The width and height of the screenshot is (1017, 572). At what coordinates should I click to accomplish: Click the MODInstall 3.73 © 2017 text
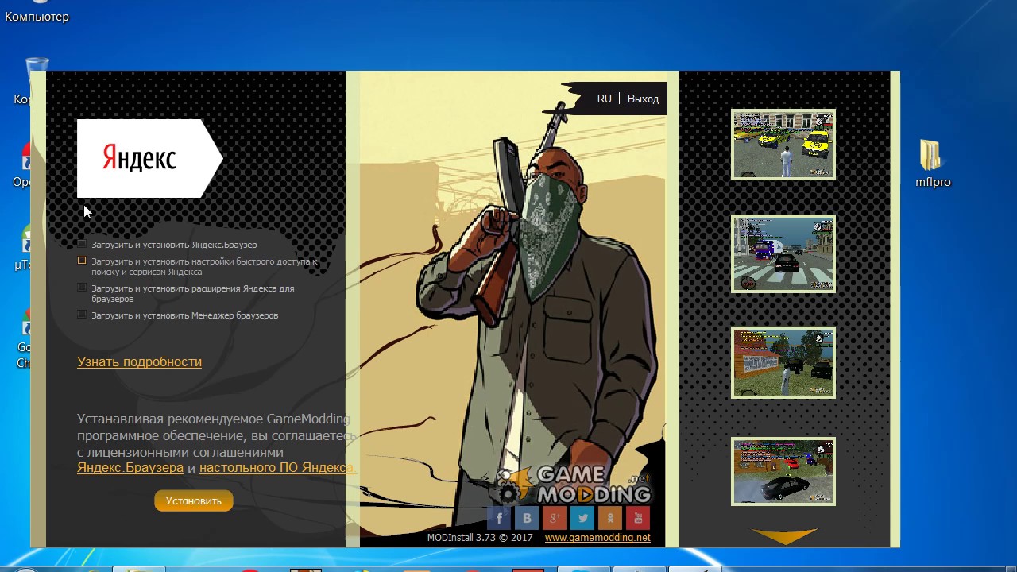pos(480,538)
